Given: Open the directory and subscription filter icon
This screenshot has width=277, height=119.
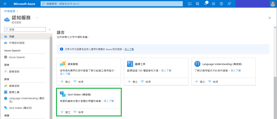Looking at the screenshot, I should 198,4.
